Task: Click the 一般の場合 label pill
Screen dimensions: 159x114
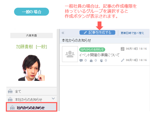Action: 32,12
